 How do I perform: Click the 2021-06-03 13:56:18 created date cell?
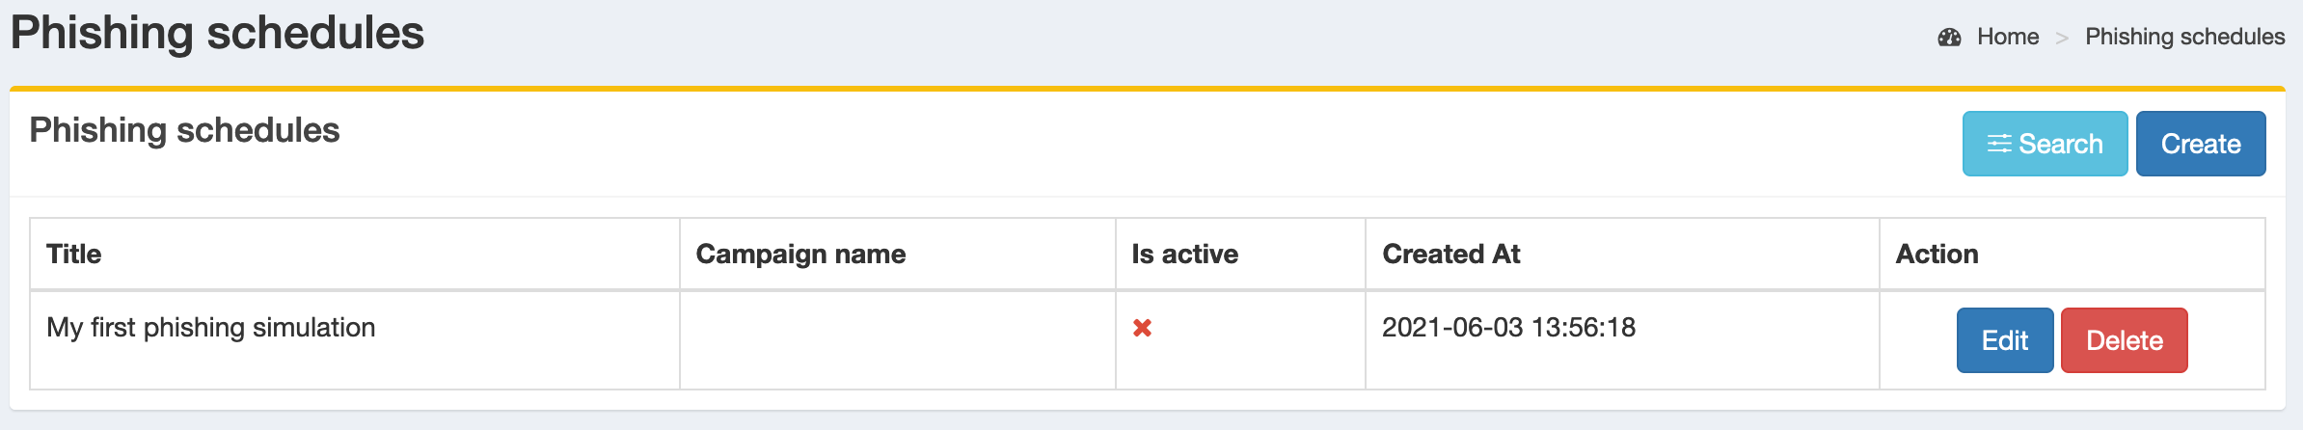tap(1508, 328)
